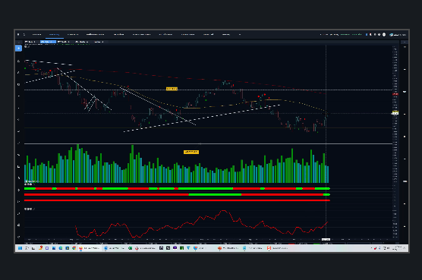This screenshot has height=280, width=422.
Task: Expand the right sidebar using its top button
Action: click(x=405, y=42)
